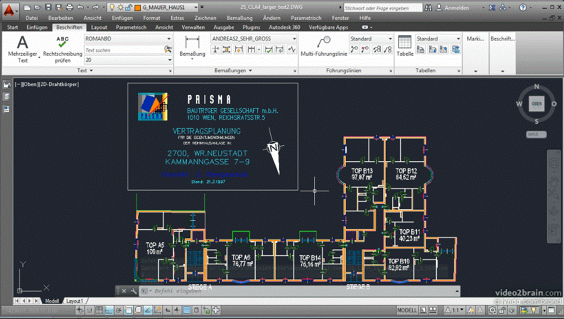
Task: Click the WKS coordinate system button
Action: point(536,134)
